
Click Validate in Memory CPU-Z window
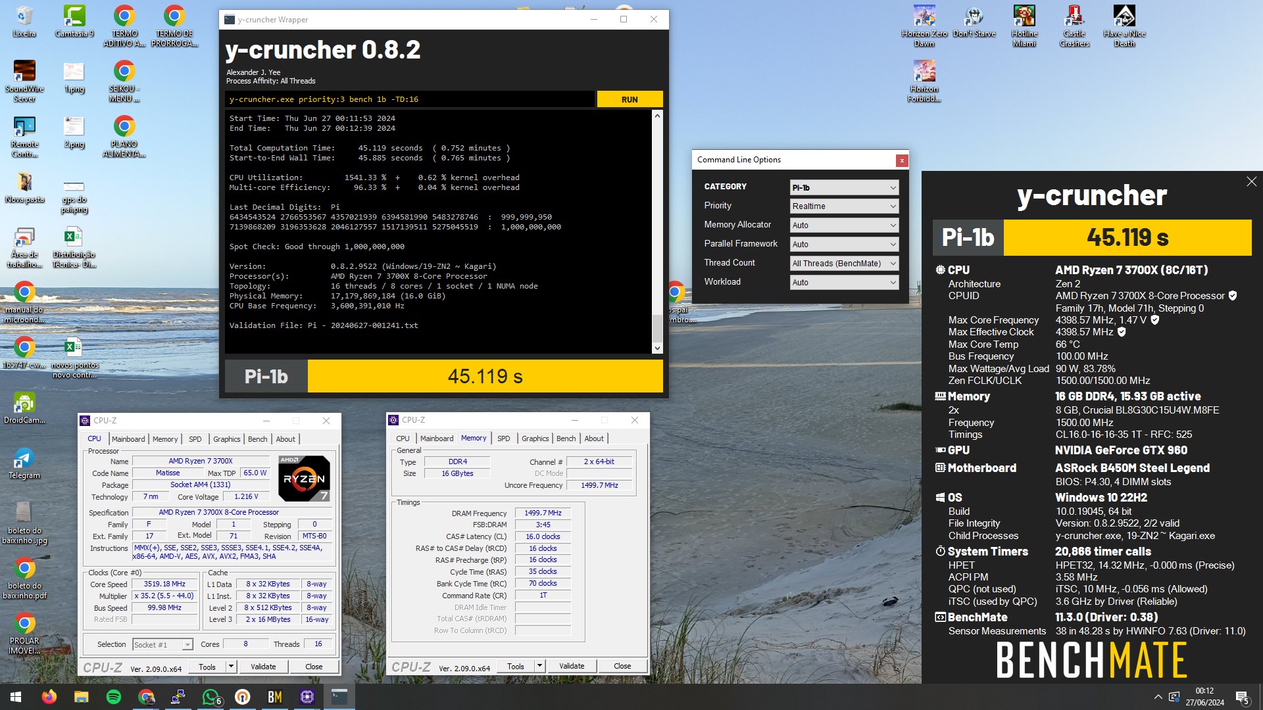[x=572, y=666]
